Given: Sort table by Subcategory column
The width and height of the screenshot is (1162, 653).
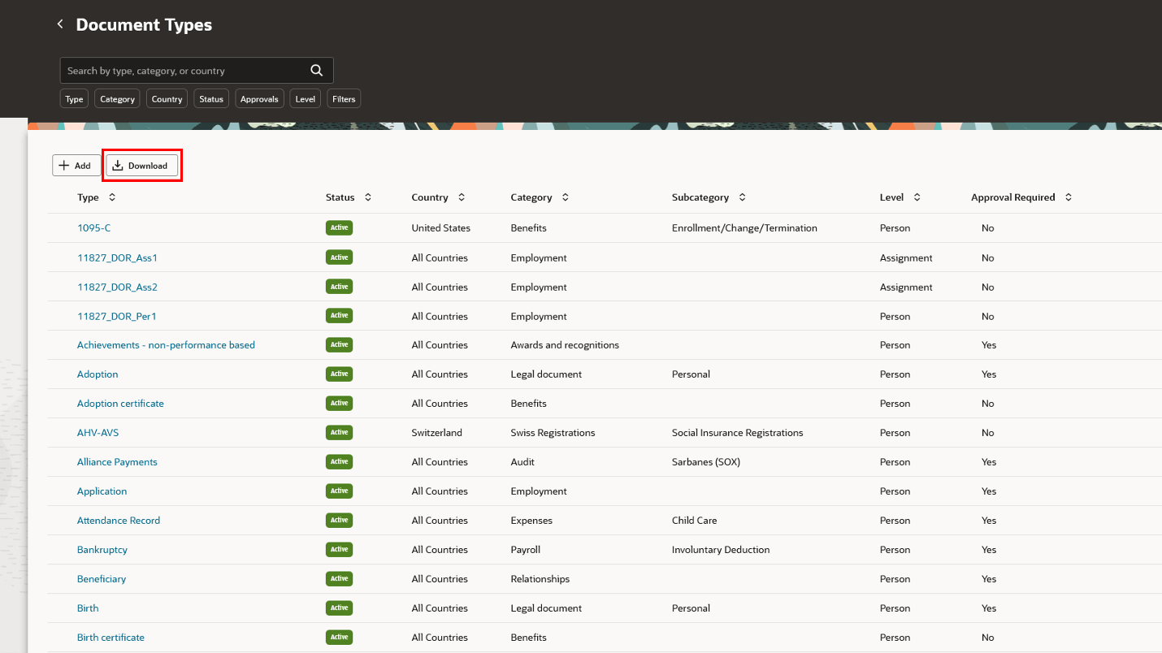Looking at the screenshot, I should click(x=742, y=197).
